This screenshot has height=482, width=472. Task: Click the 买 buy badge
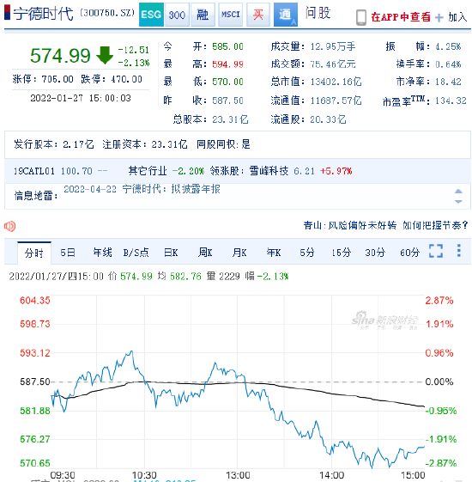(x=258, y=15)
